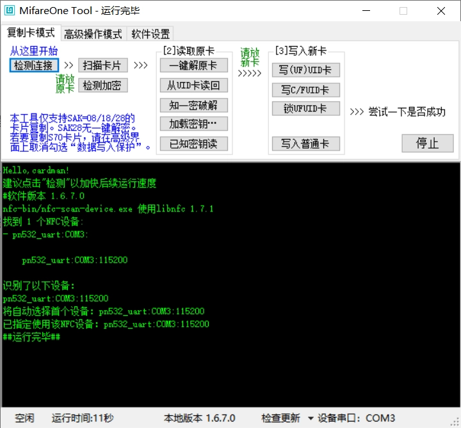Screen dimensions: 461x428
Task: Click 从UID卡读回 button
Action: 194,85
